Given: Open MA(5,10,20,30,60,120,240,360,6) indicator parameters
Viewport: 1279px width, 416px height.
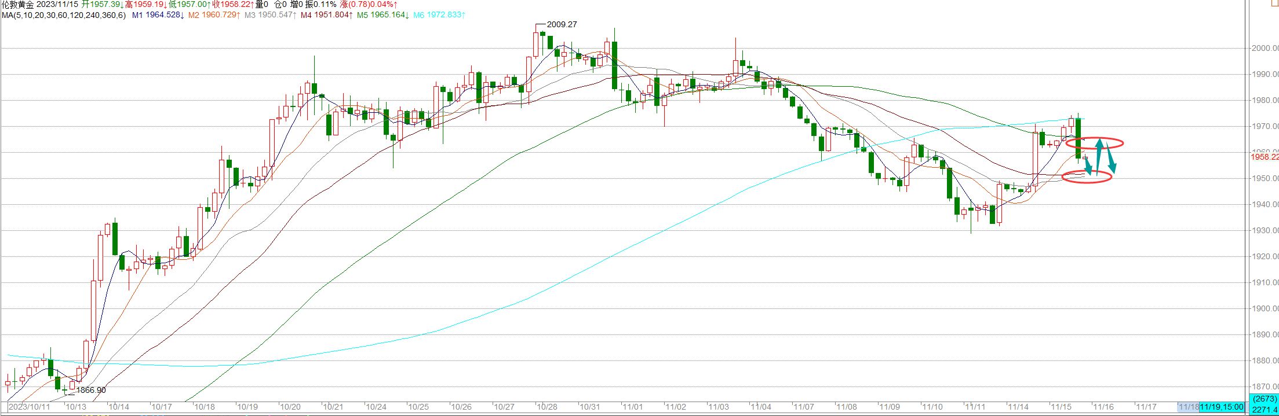Looking at the screenshot, I should pyautogui.click(x=64, y=15).
